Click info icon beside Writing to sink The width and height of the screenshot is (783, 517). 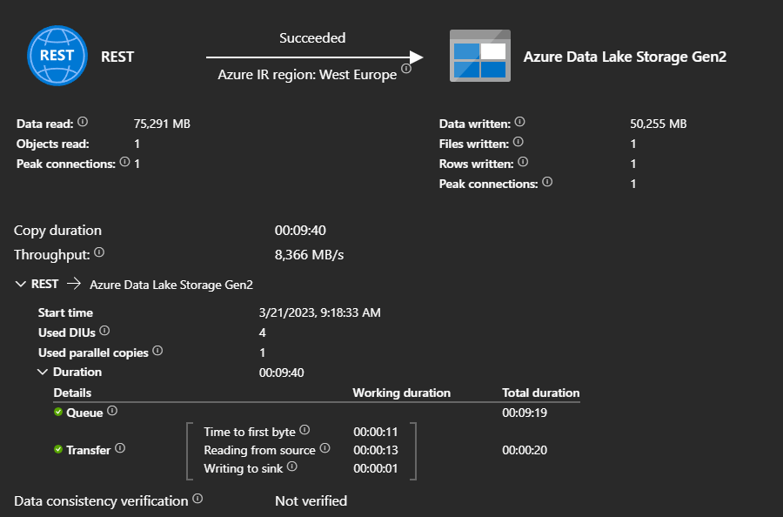coord(292,467)
